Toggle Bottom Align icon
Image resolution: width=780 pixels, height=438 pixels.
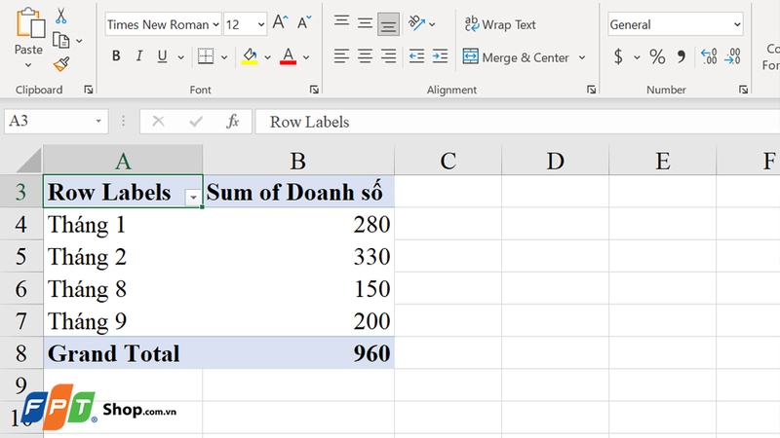(x=388, y=24)
